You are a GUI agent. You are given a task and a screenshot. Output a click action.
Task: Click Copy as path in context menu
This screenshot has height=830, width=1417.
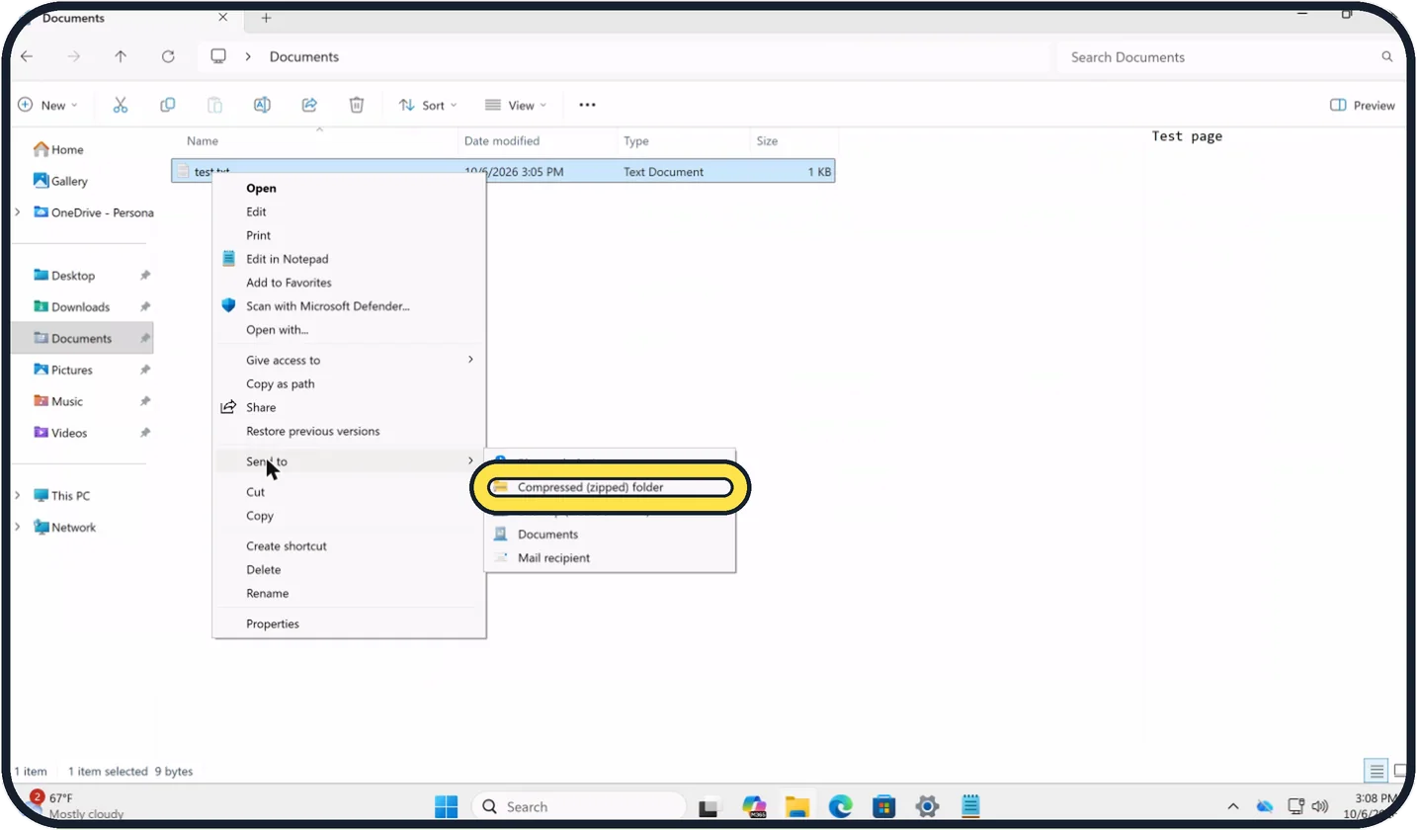[349, 383]
